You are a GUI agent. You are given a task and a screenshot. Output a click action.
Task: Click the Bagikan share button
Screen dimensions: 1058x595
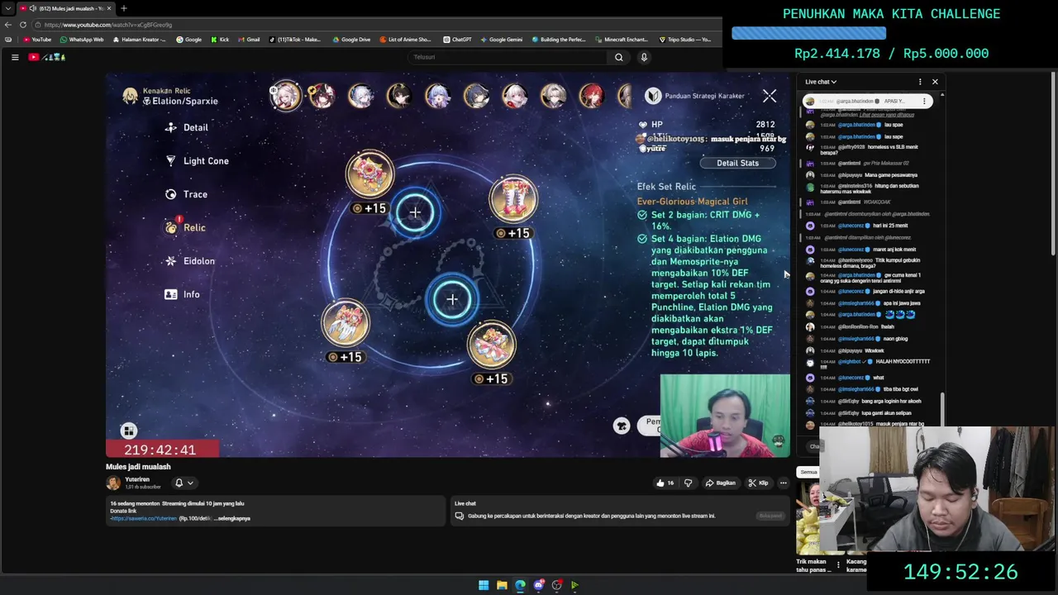pyautogui.click(x=720, y=483)
